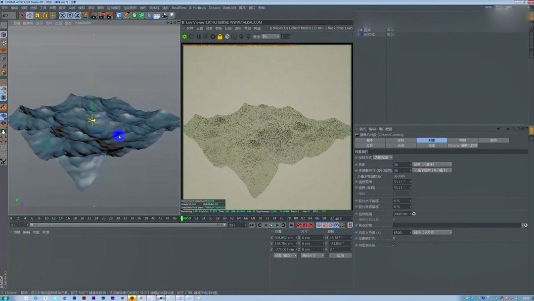Image resolution: width=534 pixels, height=301 pixels.
Task: Select the focus picker icon in Live Viewer
Action: (241, 36)
